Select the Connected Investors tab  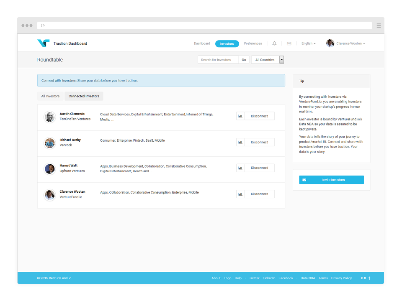(x=84, y=96)
